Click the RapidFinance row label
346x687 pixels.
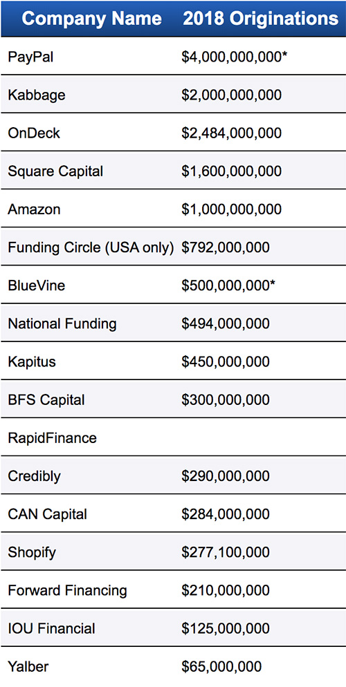[52, 437]
